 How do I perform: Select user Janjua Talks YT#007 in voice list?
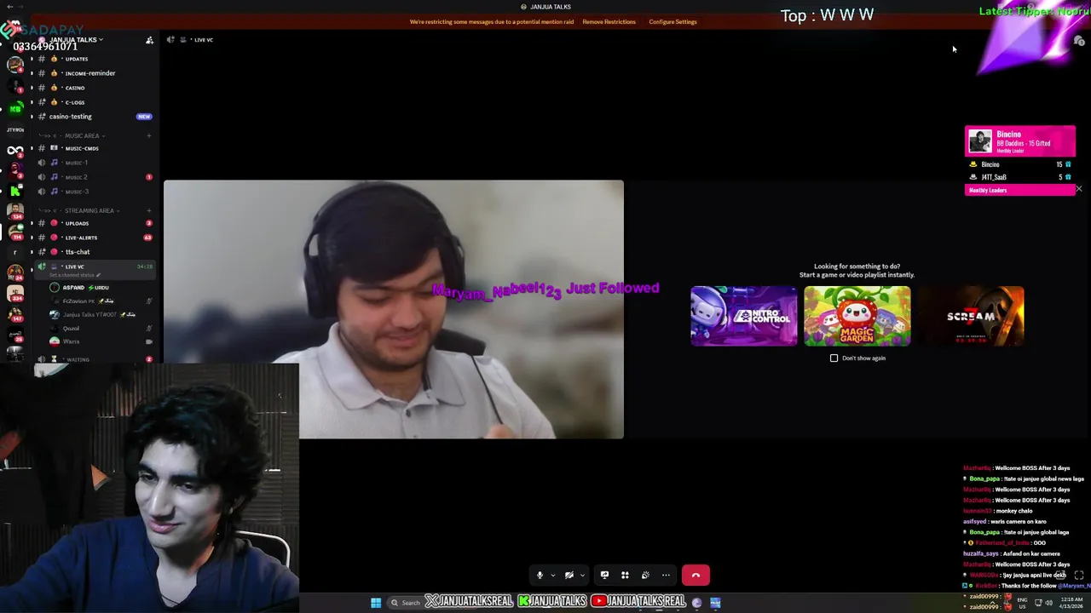[101, 314]
